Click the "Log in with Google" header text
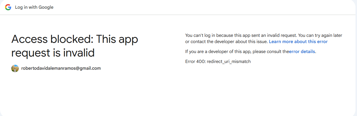 tap(34, 7)
